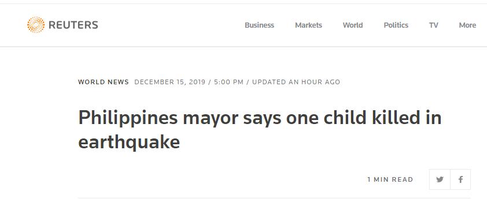Click the REUTERS wordmark text
487x210 pixels.
(73, 25)
